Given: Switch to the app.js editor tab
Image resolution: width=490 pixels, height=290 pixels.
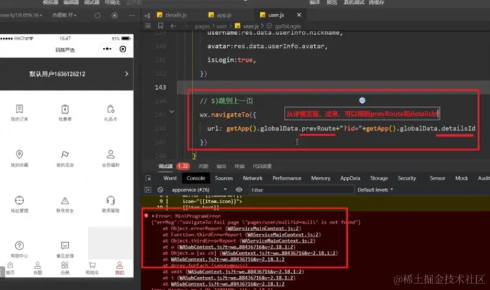Looking at the screenshot, I should pos(220,15).
